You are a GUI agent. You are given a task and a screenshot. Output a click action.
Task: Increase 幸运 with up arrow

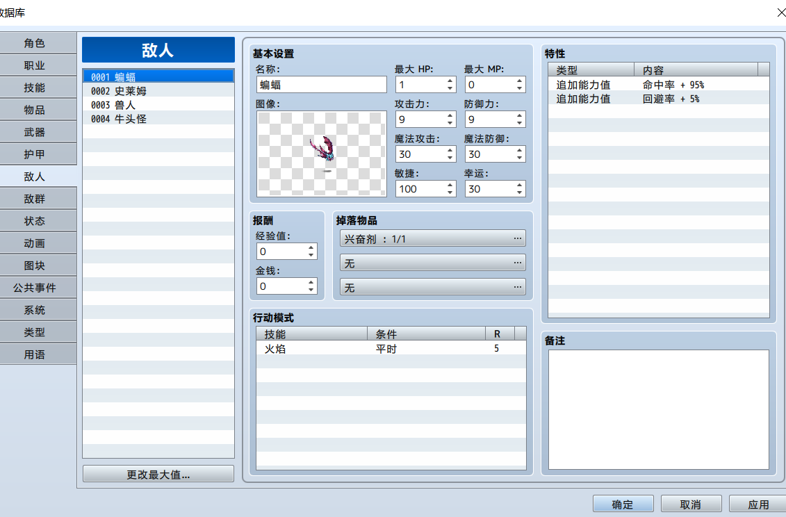click(x=519, y=185)
